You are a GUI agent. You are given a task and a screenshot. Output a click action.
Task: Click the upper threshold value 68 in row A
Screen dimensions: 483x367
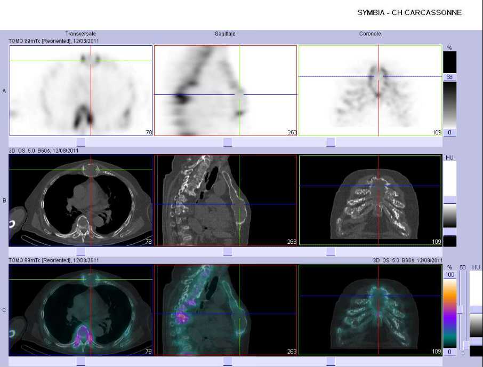point(449,77)
